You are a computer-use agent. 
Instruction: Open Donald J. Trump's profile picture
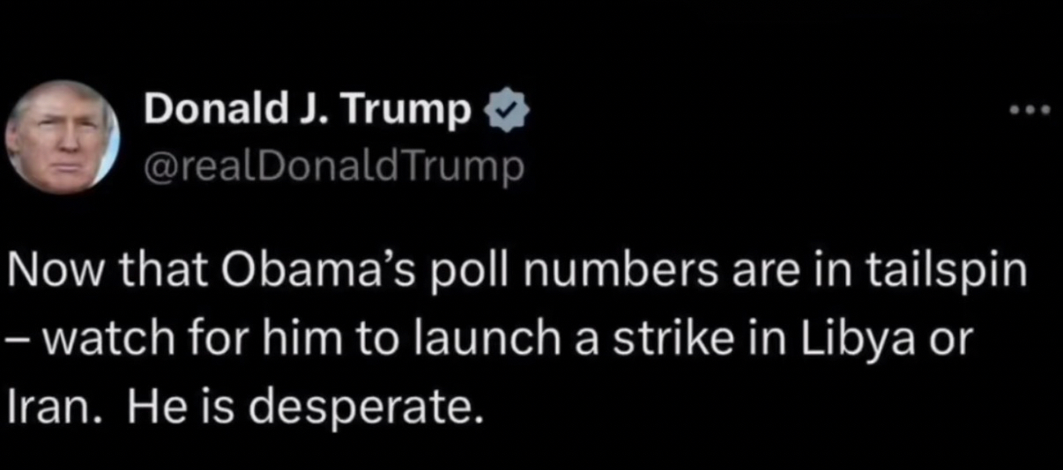click(x=62, y=136)
